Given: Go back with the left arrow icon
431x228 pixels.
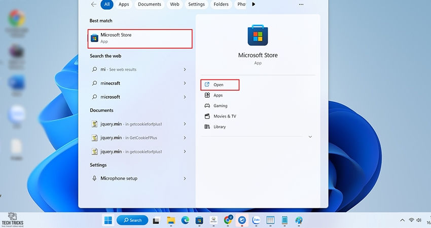Looking at the screenshot, I should [x=94, y=4].
